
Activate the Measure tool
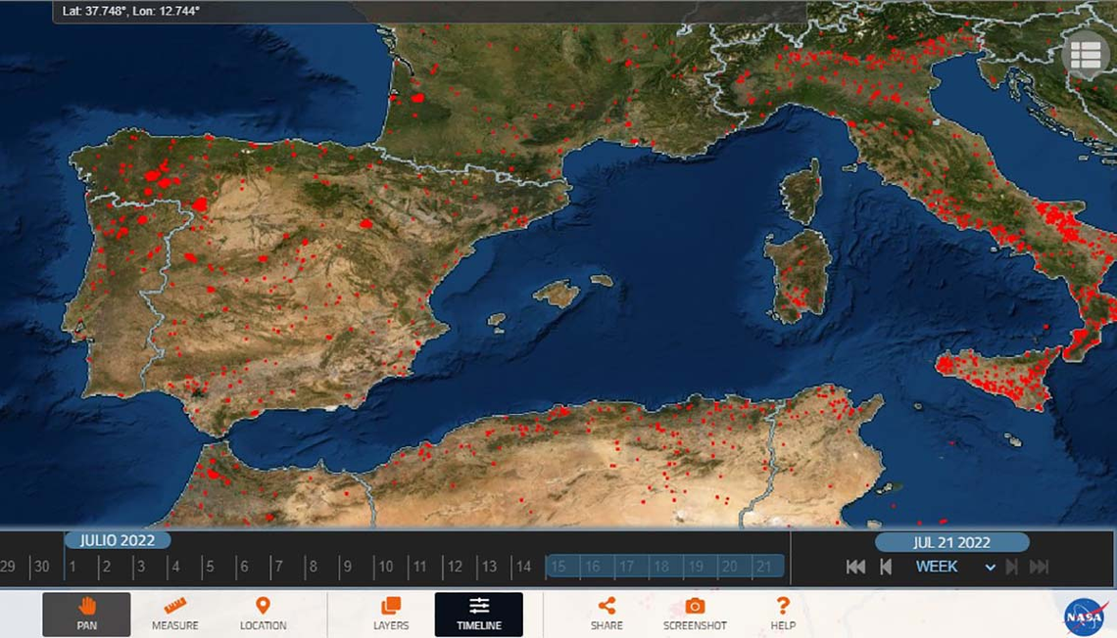click(174, 615)
